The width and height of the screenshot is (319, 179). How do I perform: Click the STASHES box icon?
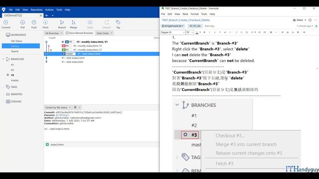(x=8, y=101)
